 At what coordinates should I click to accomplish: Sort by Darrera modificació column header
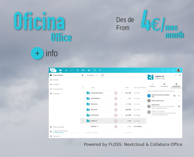pos(140,88)
